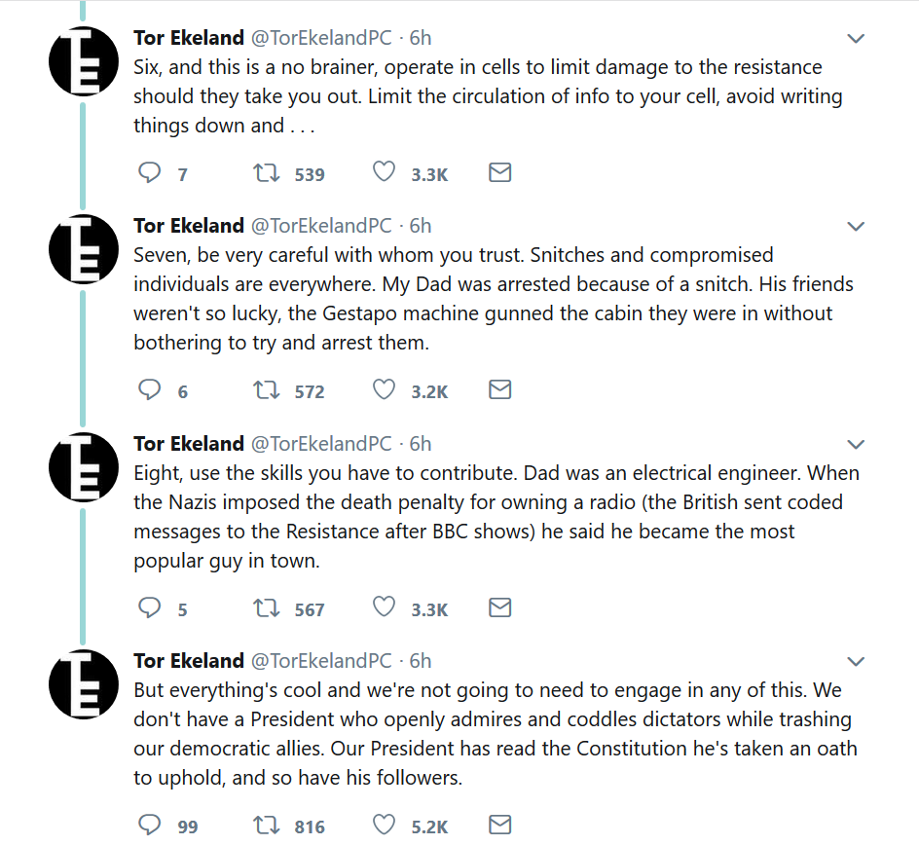Open more options chevron on 'Six' tweet
Image resolution: width=919 pixels, height=845 pixels.
point(856,39)
